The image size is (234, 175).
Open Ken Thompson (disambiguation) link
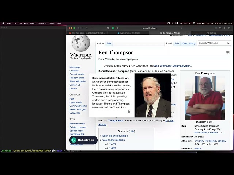point(173,66)
